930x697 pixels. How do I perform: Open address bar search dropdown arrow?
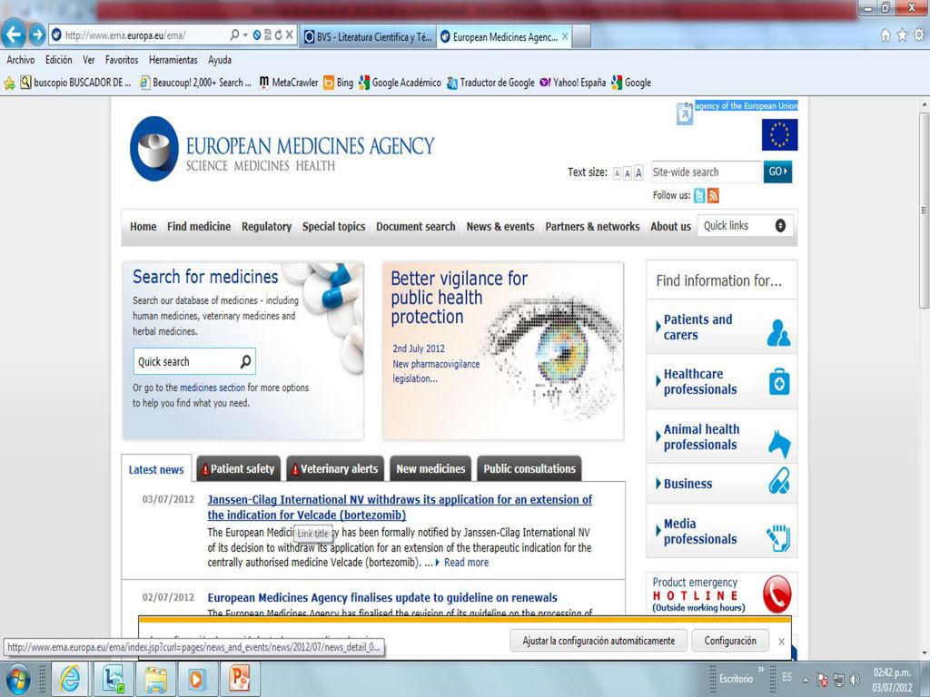coord(245,35)
